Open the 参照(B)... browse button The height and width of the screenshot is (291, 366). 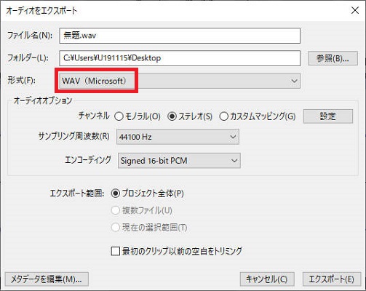pos(333,58)
